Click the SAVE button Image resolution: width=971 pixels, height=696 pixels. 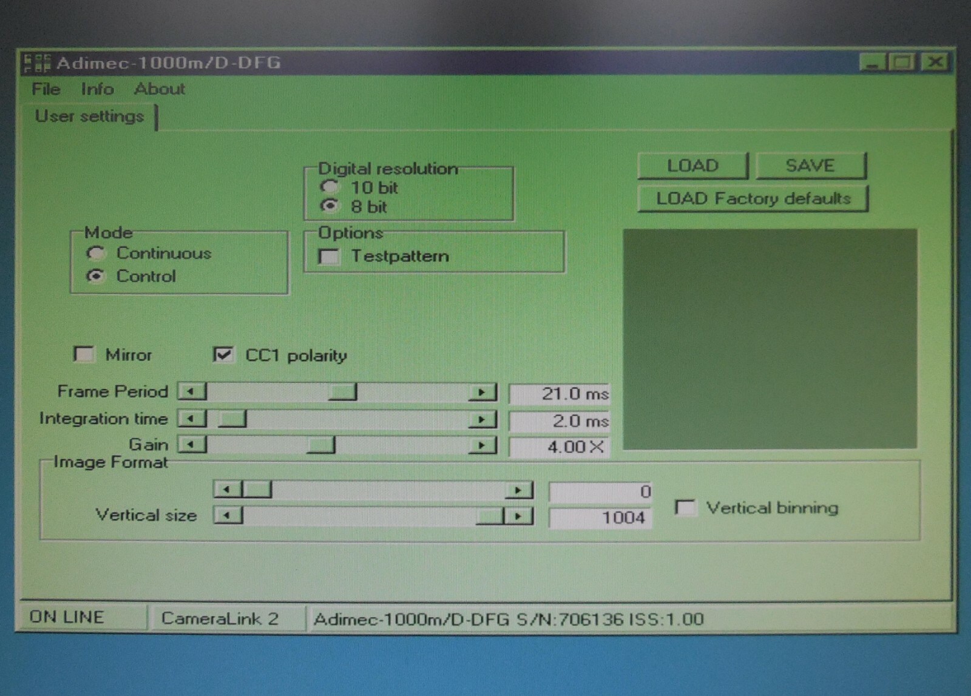coord(811,166)
